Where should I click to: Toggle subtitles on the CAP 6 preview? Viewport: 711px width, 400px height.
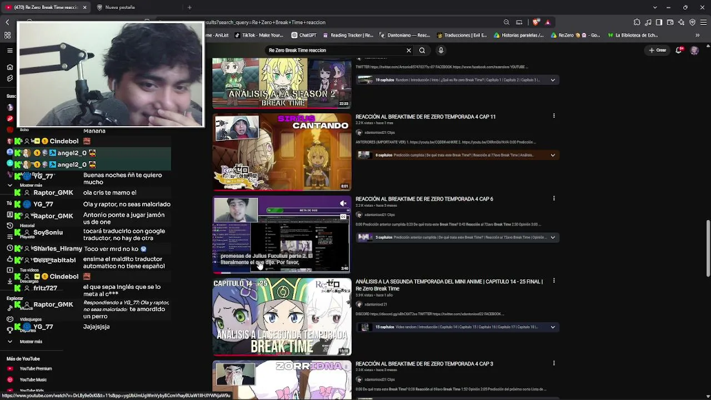point(343,217)
